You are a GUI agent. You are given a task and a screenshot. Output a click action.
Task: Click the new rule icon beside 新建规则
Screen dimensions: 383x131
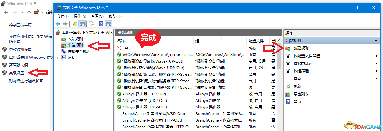point(288,48)
